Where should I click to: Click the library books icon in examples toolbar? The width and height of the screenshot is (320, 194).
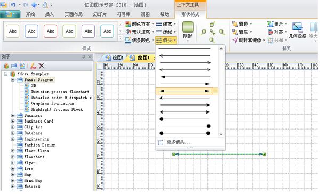(6, 66)
